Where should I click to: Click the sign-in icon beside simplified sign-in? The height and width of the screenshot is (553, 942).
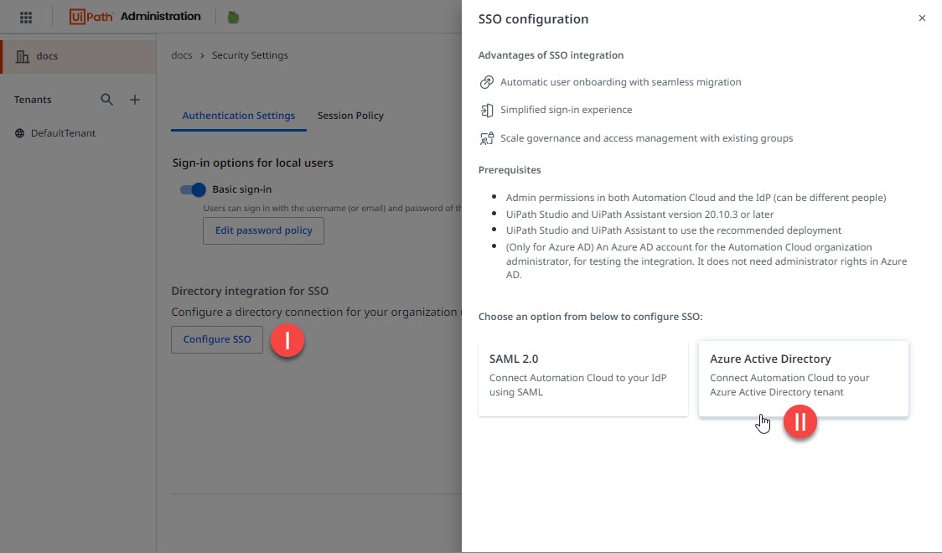(487, 111)
